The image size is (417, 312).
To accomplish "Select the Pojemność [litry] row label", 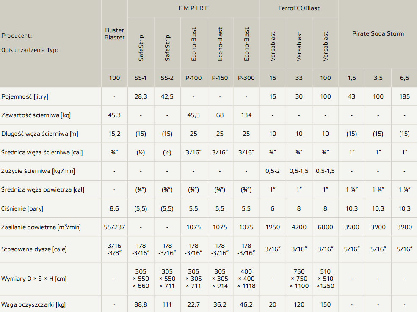I will click(25, 97).
